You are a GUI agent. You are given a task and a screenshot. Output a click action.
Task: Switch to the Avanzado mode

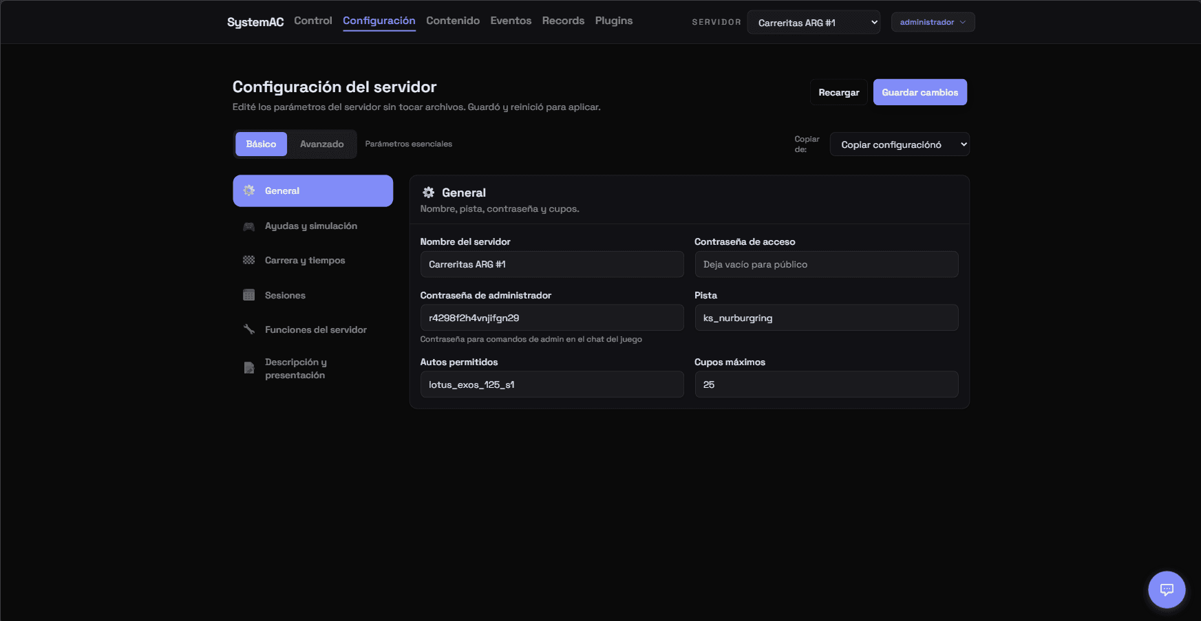tap(321, 144)
